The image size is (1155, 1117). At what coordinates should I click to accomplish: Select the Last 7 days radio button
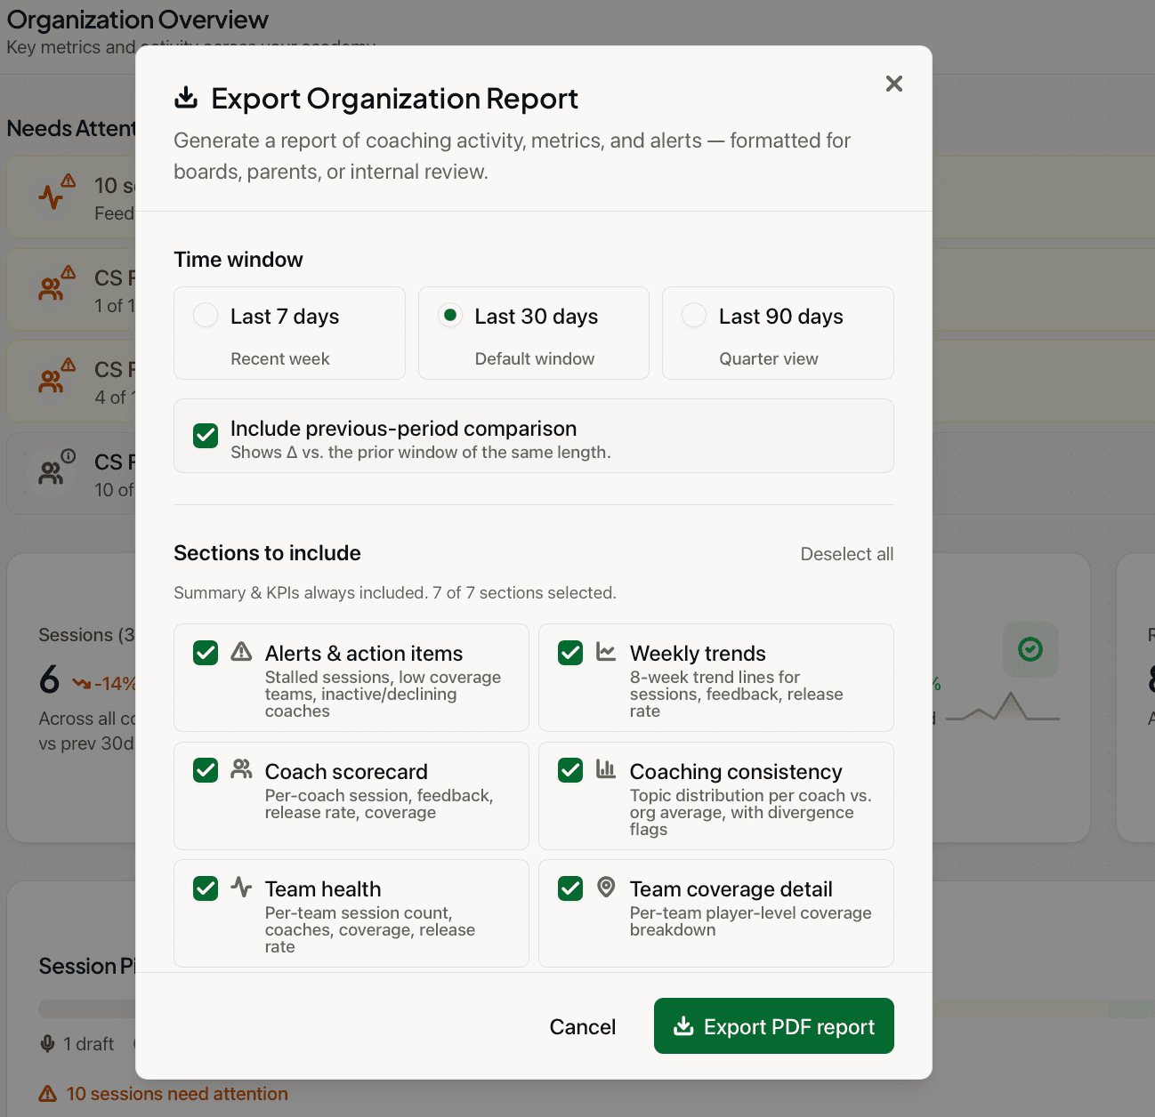(206, 315)
